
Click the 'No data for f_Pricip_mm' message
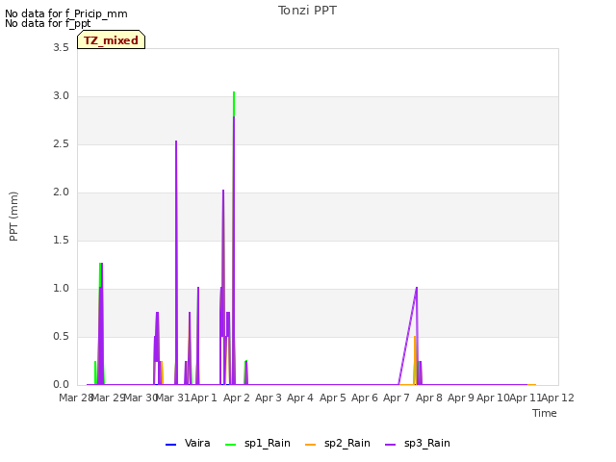coord(66,13)
